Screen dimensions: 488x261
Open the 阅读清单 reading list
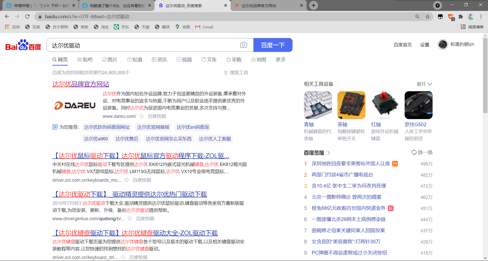tap(472, 27)
